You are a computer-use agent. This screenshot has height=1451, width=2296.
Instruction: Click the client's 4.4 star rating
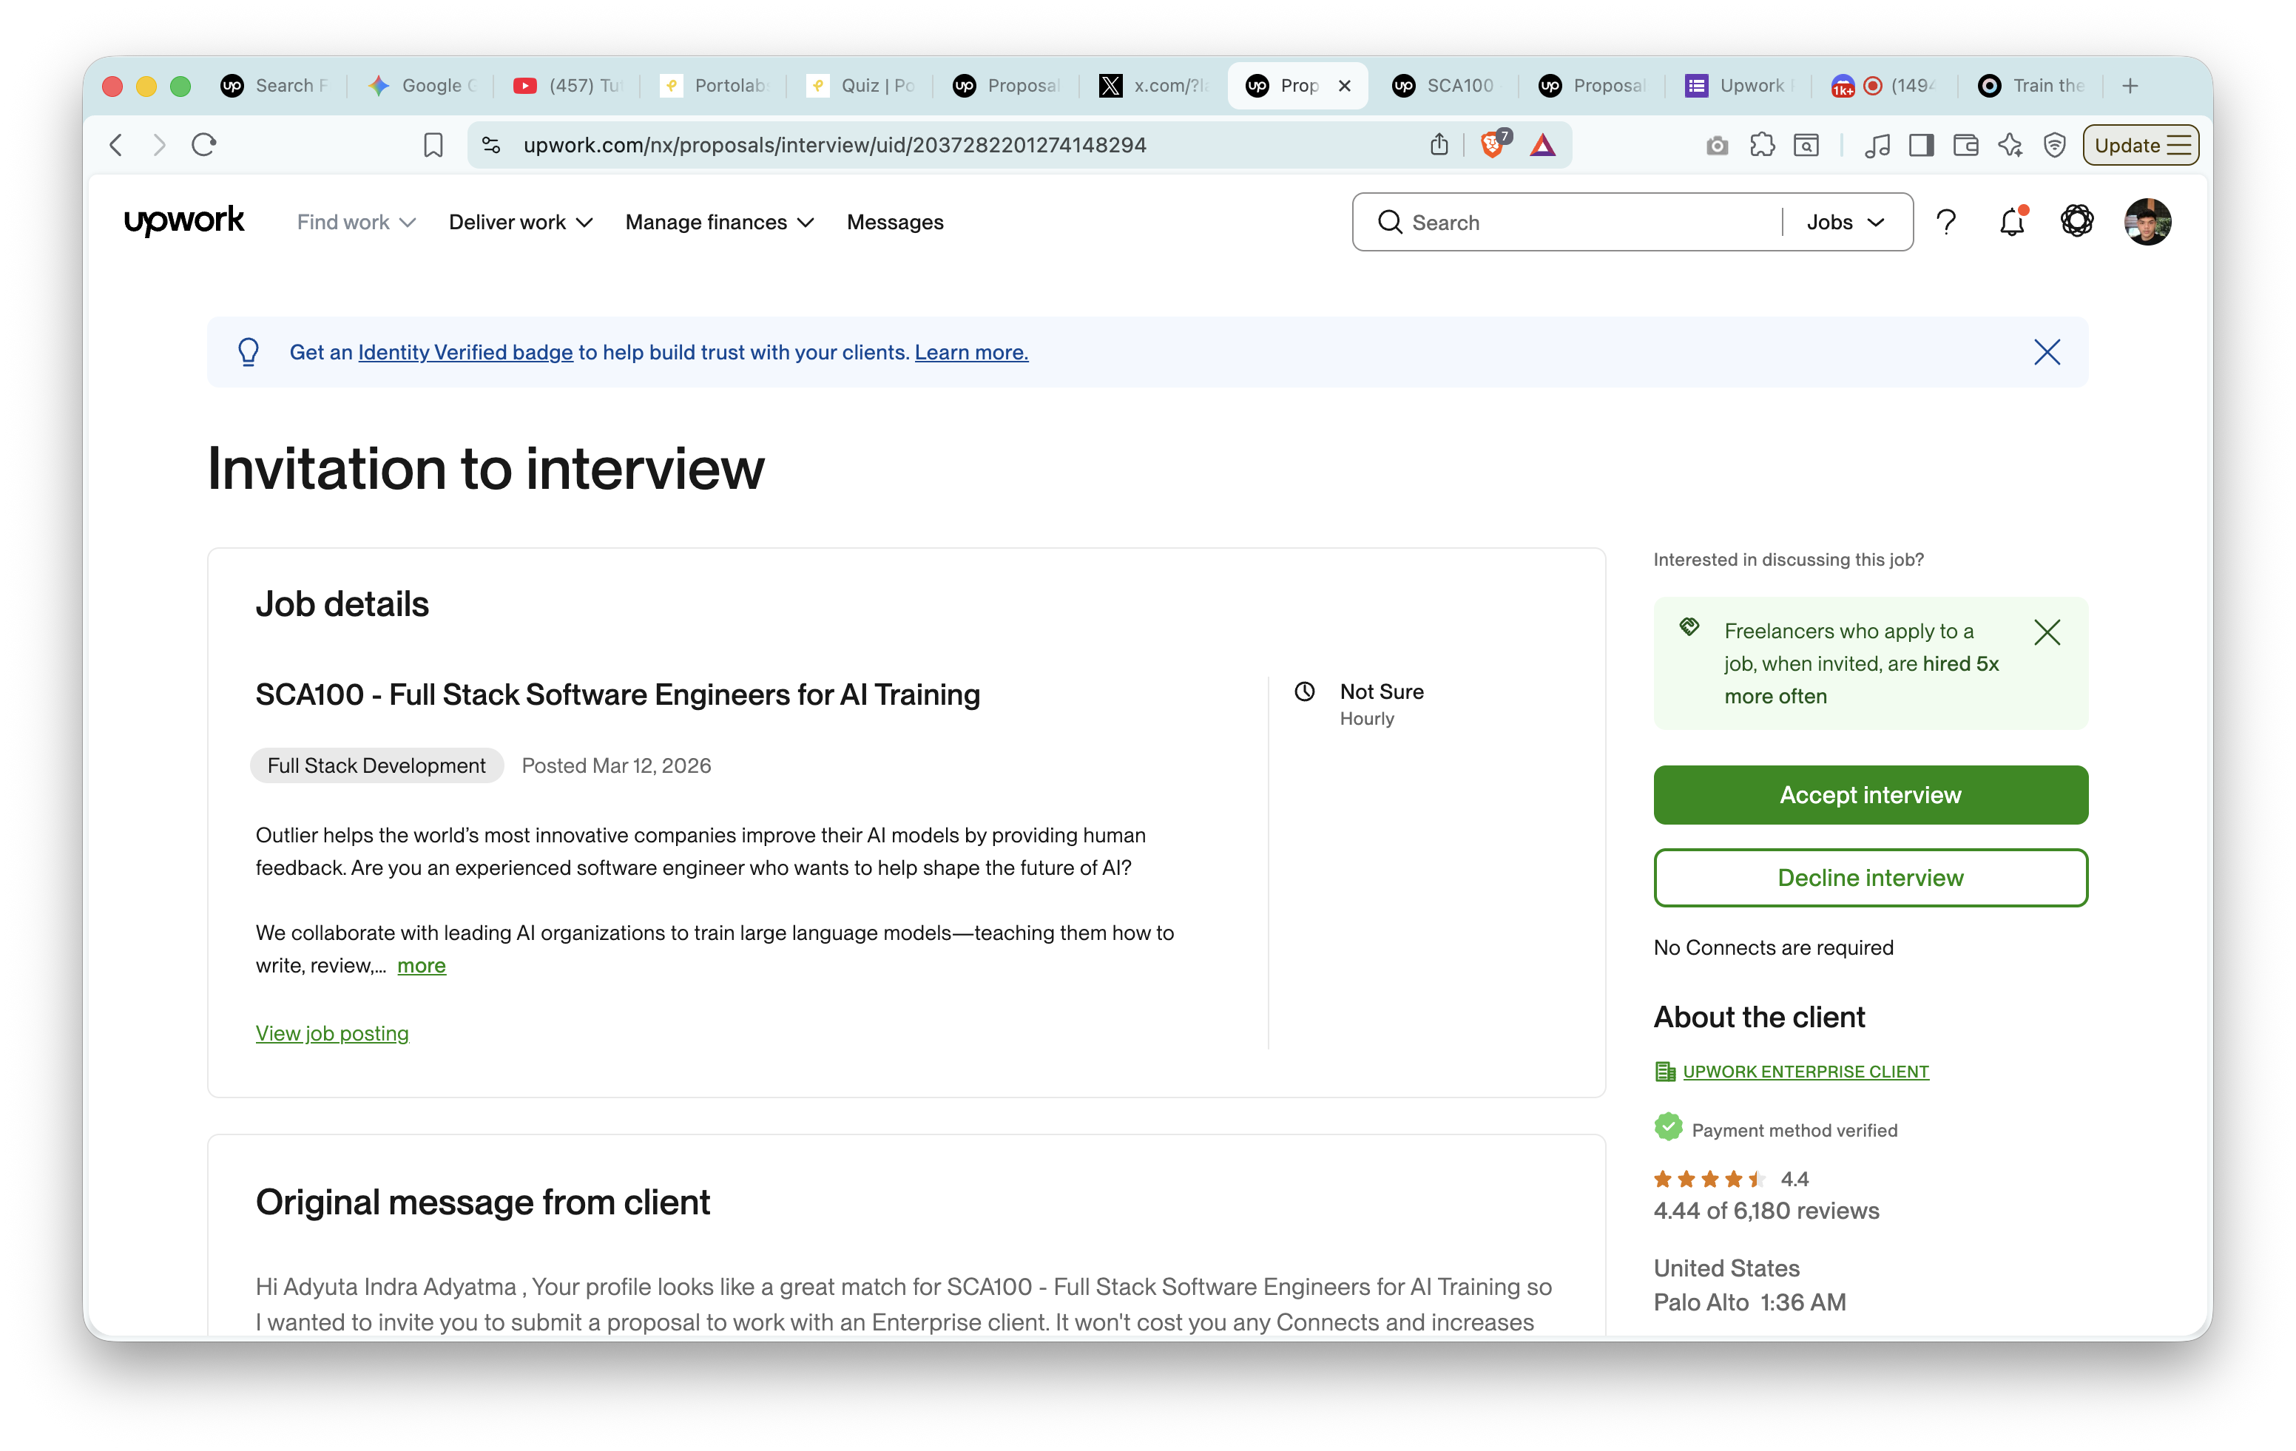(1729, 1178)
